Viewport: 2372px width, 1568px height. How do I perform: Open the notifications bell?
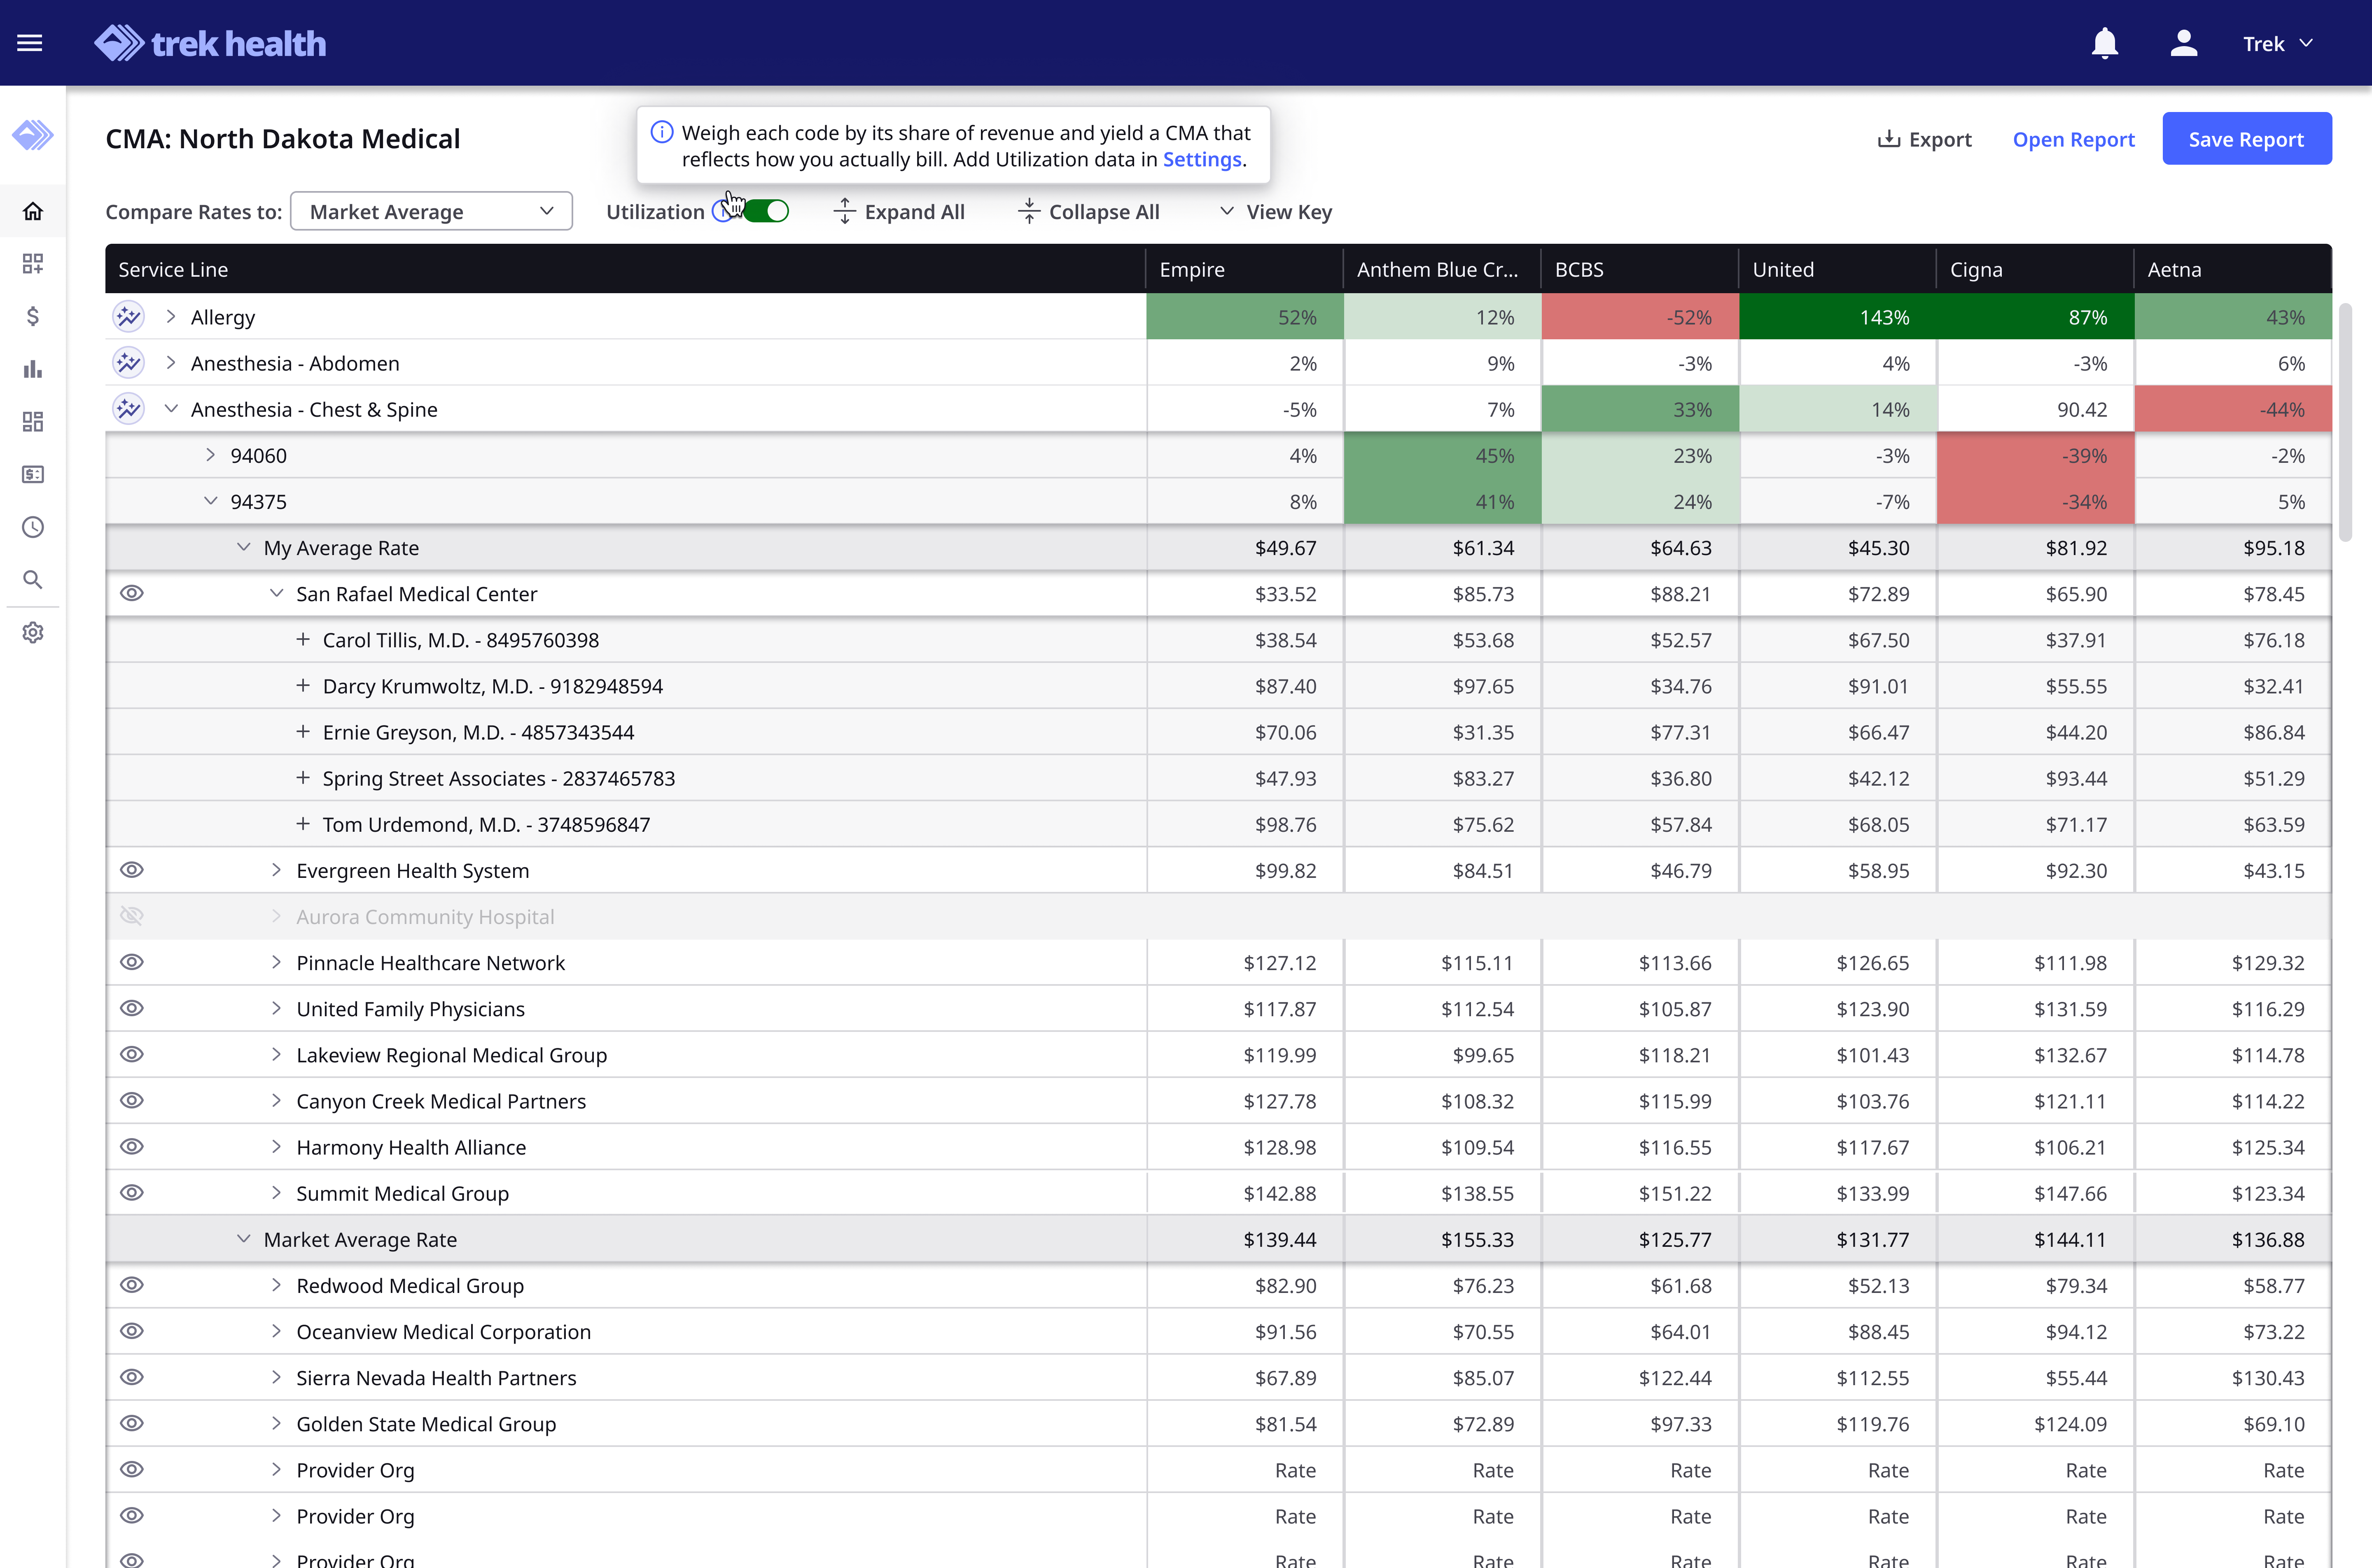click(x=2105, y=43)
